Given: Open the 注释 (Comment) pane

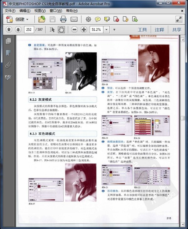Looking at the screenshot, I should (x=159, y=30).
